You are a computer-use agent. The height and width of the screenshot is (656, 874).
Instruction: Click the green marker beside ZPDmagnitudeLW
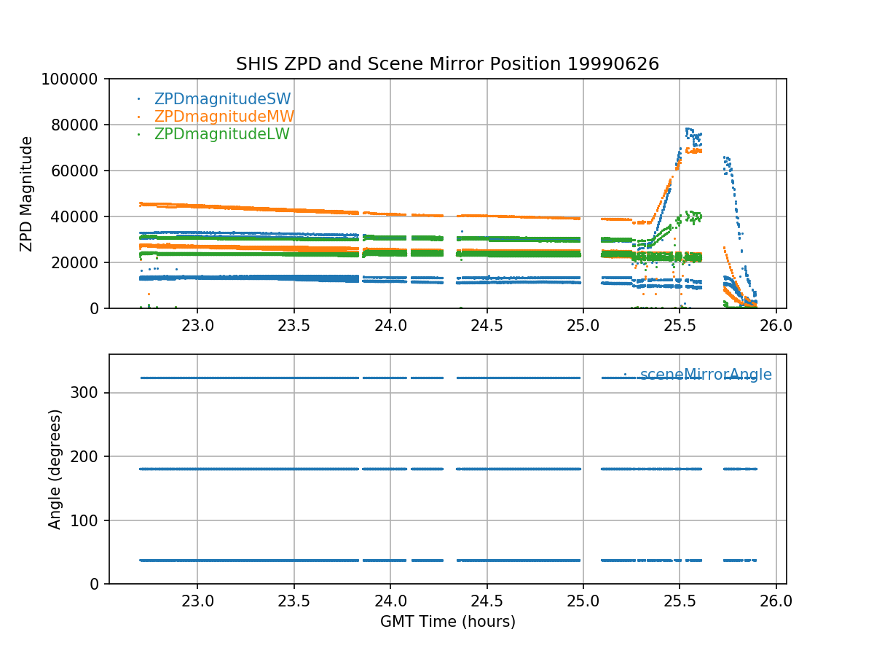138,134
